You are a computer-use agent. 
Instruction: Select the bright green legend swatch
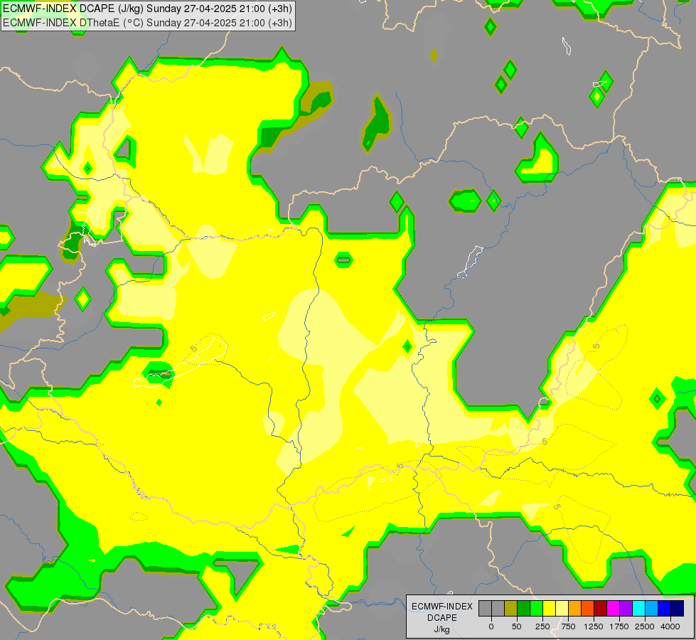tap(537, 608)
